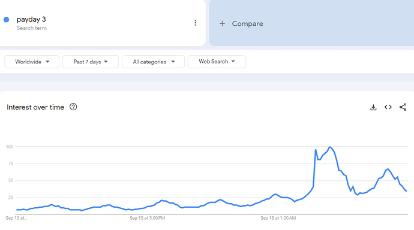Open the Worldwide region dropdown
Image resolution: width=414 pixels, height=230 pixels.
click(32, 62)
